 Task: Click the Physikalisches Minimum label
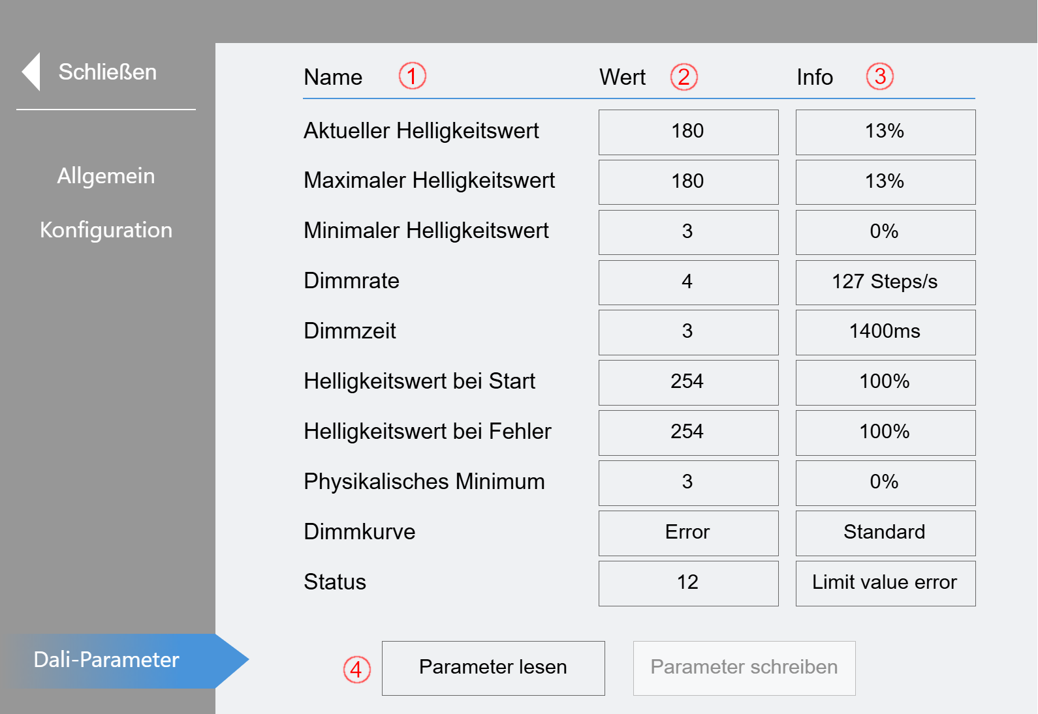click(x=424, y=482)
